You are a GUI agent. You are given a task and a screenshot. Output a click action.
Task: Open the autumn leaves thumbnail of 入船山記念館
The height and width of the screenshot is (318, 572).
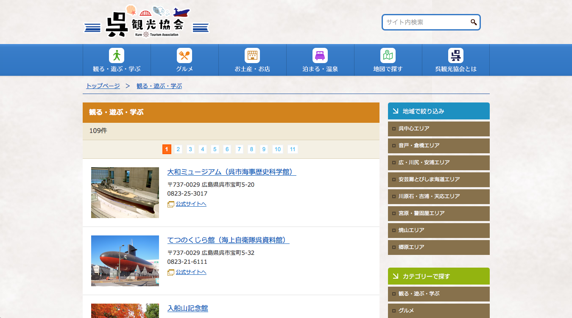pyautogui.click(x=125, y=311)
